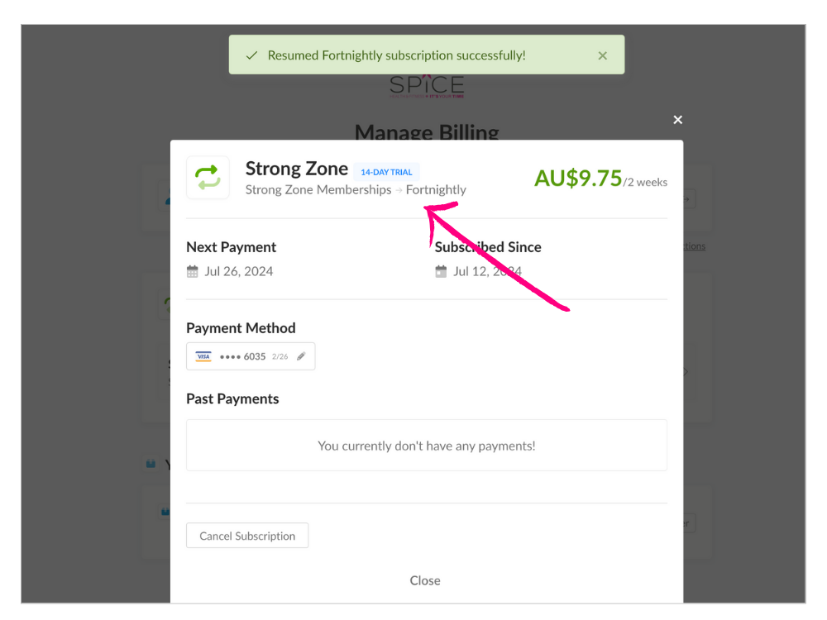
Task: Click the Strong Zone subscription title
Action: (297, 169)
